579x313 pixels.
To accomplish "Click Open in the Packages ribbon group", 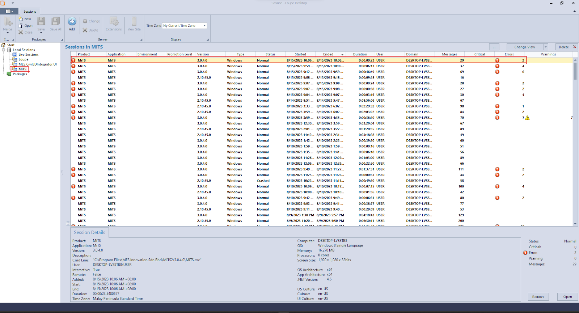I will click(25, 26).
